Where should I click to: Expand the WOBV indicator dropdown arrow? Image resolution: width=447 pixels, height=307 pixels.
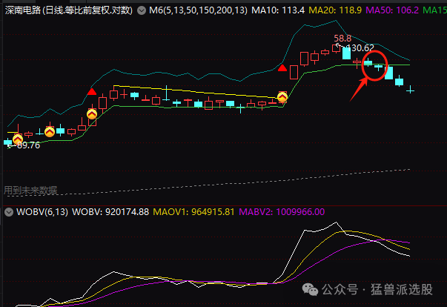(9, 212)
